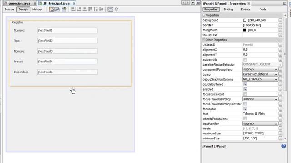Uncheck the focusable checkbox
Image resolution: width=291 pixels, height=163 pixels.
click(x=245, y=109)
